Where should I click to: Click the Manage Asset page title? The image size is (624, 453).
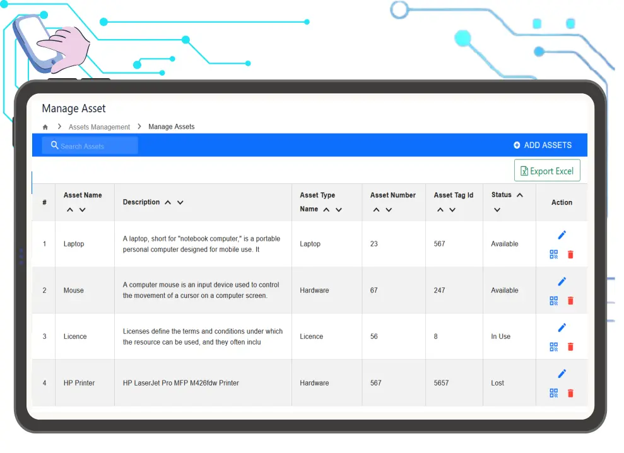tap(74, 108)
